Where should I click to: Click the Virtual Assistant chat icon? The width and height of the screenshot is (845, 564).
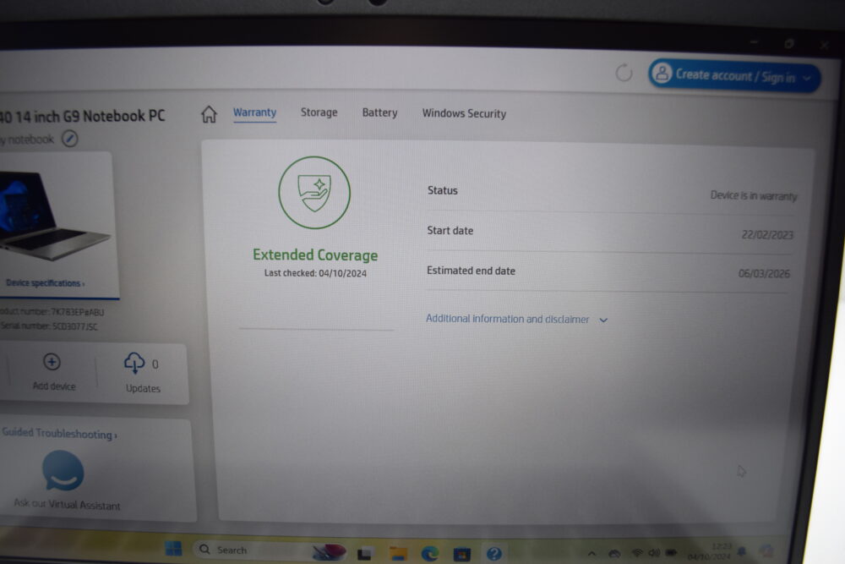point(63,471)
